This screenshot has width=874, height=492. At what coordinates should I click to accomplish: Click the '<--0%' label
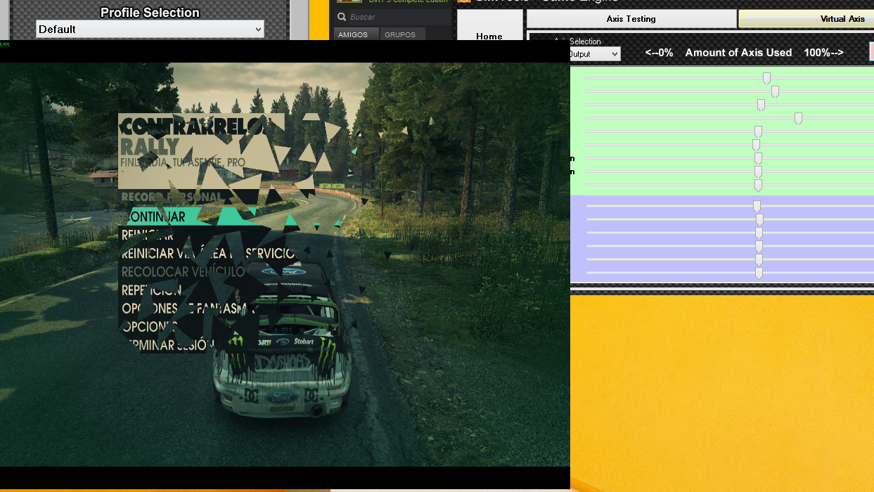[659, 53]
